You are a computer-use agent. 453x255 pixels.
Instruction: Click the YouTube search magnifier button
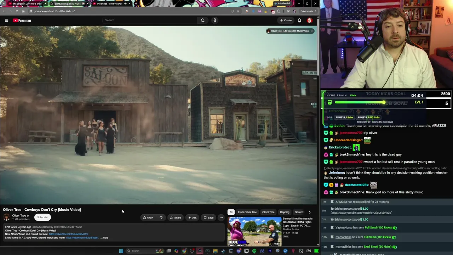pyautogui.click(x=203, y=20)
